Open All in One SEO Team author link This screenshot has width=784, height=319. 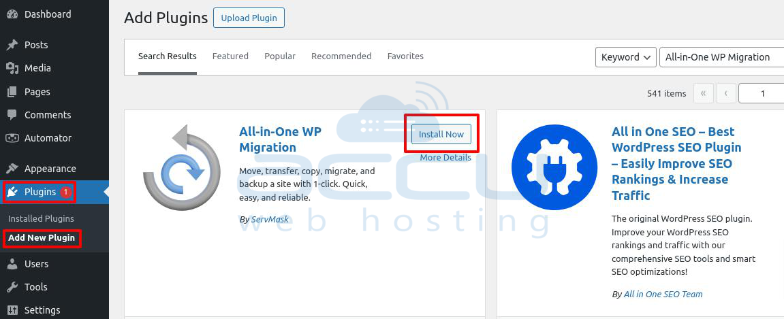click(663, 294)
